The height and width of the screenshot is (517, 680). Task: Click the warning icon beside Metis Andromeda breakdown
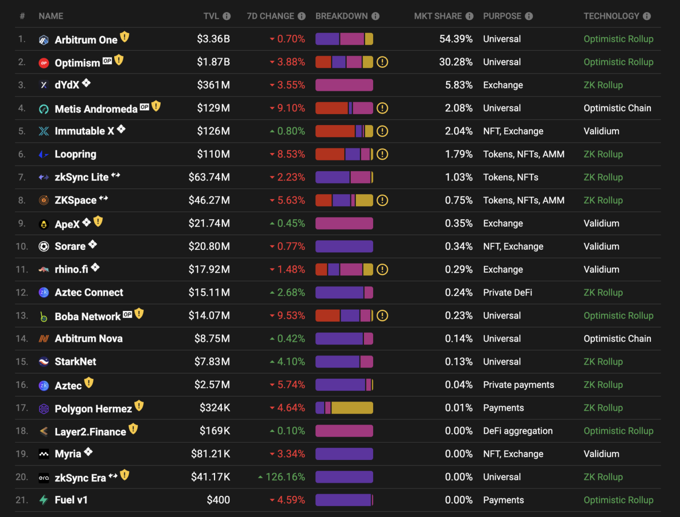pyautogui.click(x=382, y=108)
